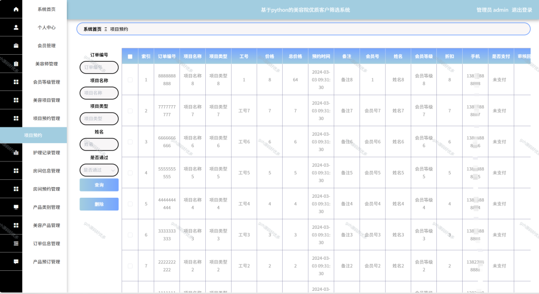Viewport: 539px width, 294px height.
Task: Click the 是否支付 column header
Action: (x=501, y=56)
